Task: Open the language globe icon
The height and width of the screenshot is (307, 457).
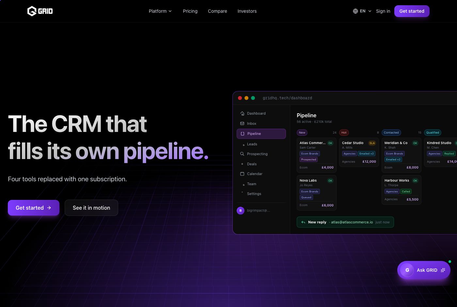Action: (x=355, y=11)
